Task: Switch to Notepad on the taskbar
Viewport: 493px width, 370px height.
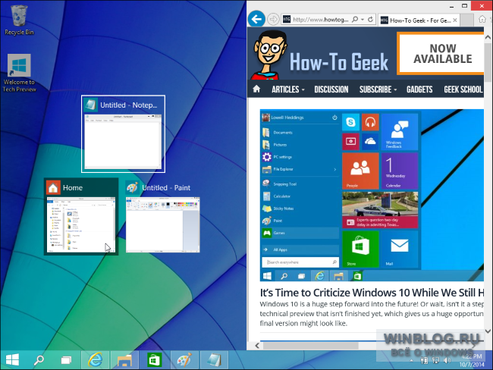Action: point(214,359)
